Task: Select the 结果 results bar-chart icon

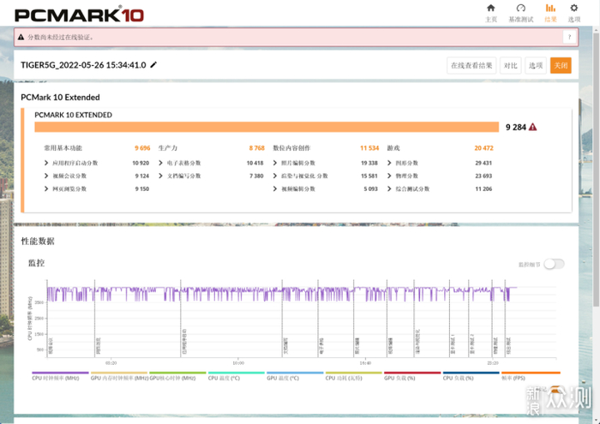Action: [x=550, y=8]
